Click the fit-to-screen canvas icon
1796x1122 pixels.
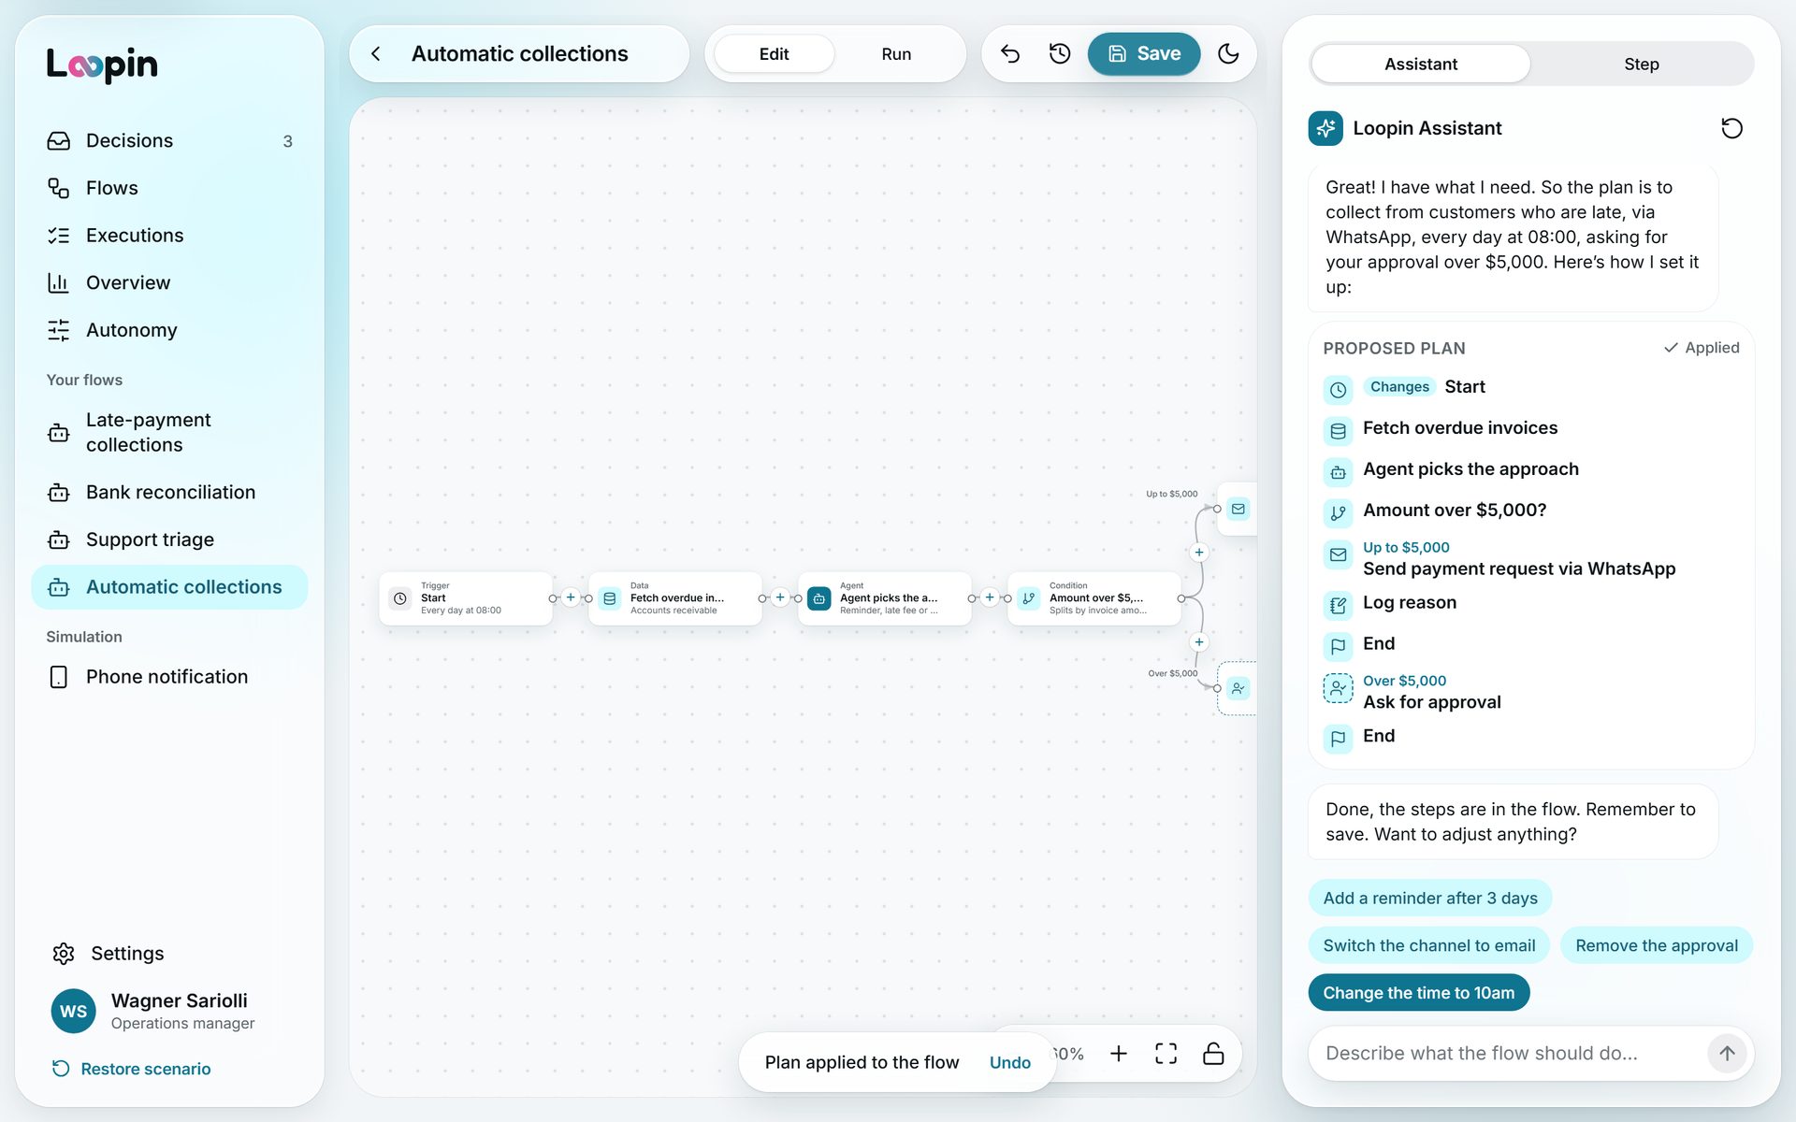(x=1166, y=1054)
